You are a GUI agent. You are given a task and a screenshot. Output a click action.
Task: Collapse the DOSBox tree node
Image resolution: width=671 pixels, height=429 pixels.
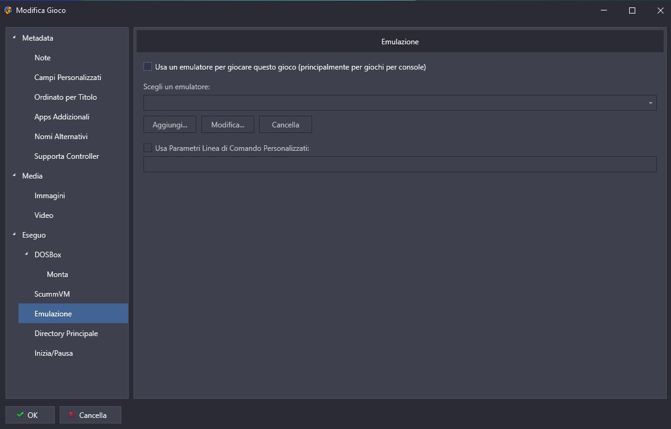26,255
